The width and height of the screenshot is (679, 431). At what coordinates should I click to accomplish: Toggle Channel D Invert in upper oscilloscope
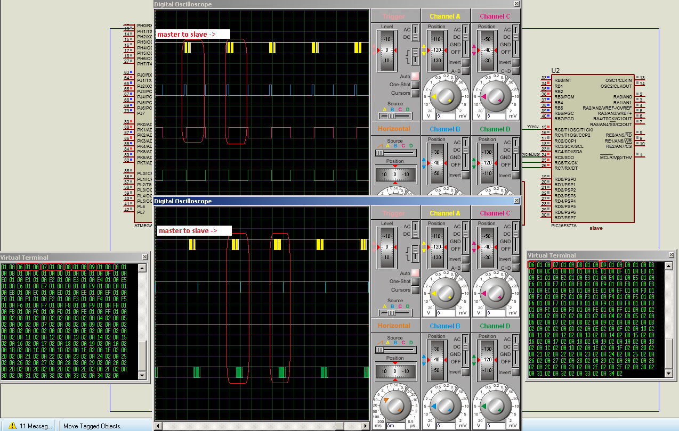coord(515,175)
